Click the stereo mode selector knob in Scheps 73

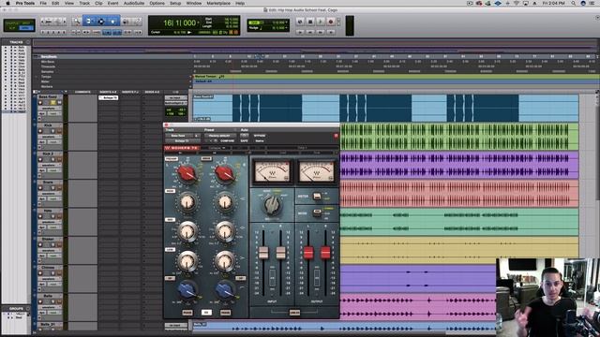coord(272,205)
